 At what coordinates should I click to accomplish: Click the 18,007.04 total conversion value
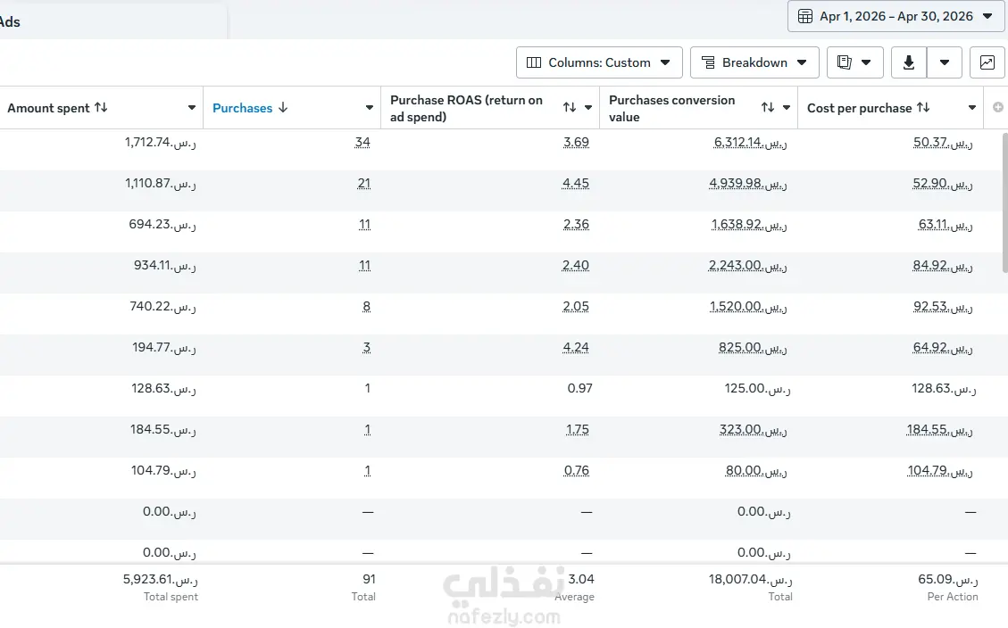tap(750, 579)
